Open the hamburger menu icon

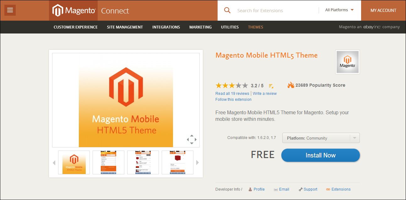tap(10, 10)
